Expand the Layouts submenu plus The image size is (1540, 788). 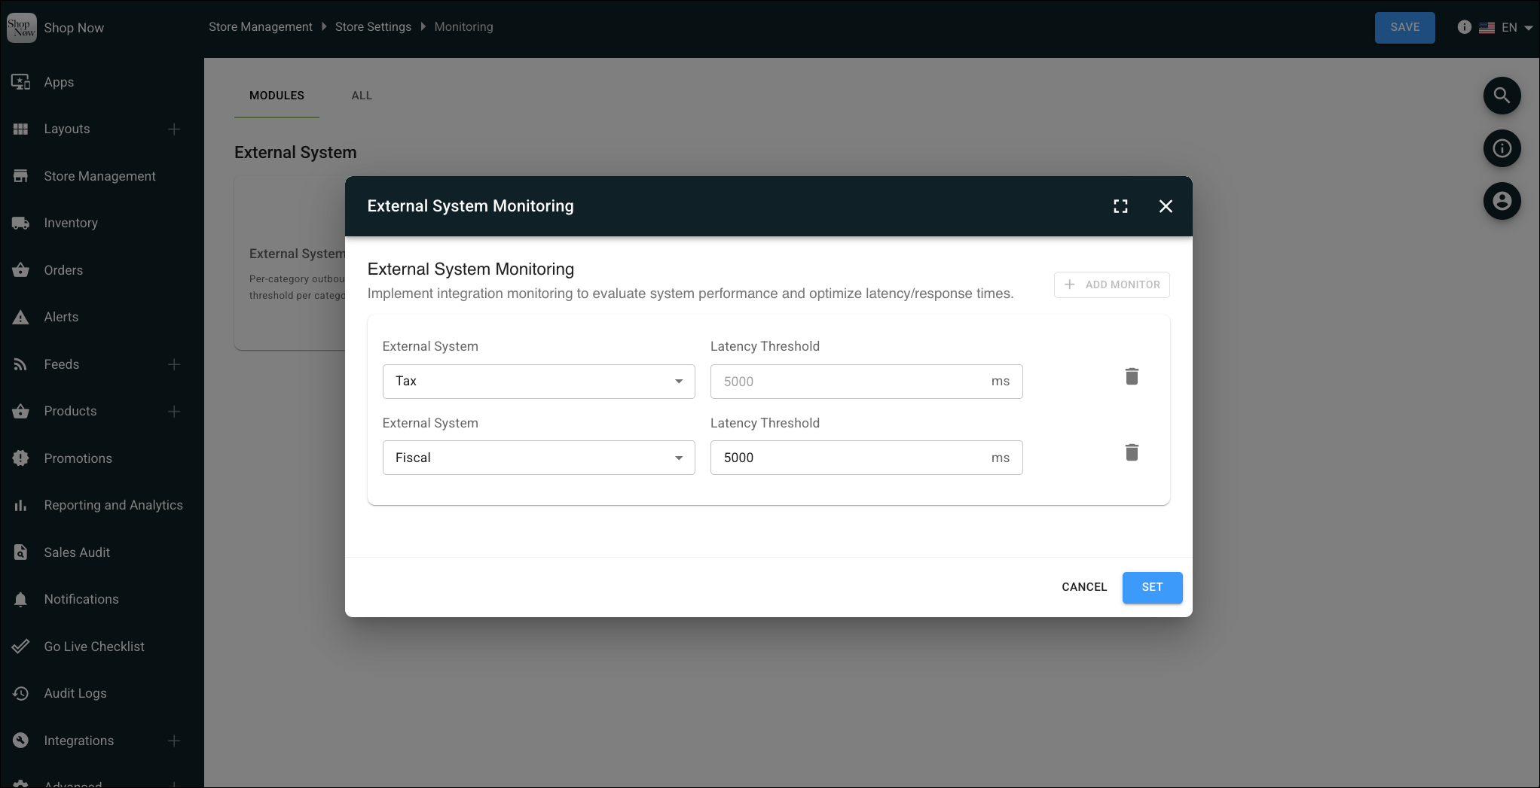[x=174, y=129]
